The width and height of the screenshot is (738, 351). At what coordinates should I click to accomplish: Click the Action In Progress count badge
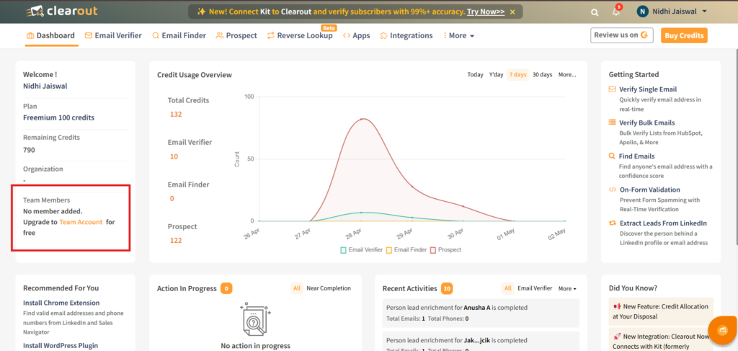tap(226, 288)
